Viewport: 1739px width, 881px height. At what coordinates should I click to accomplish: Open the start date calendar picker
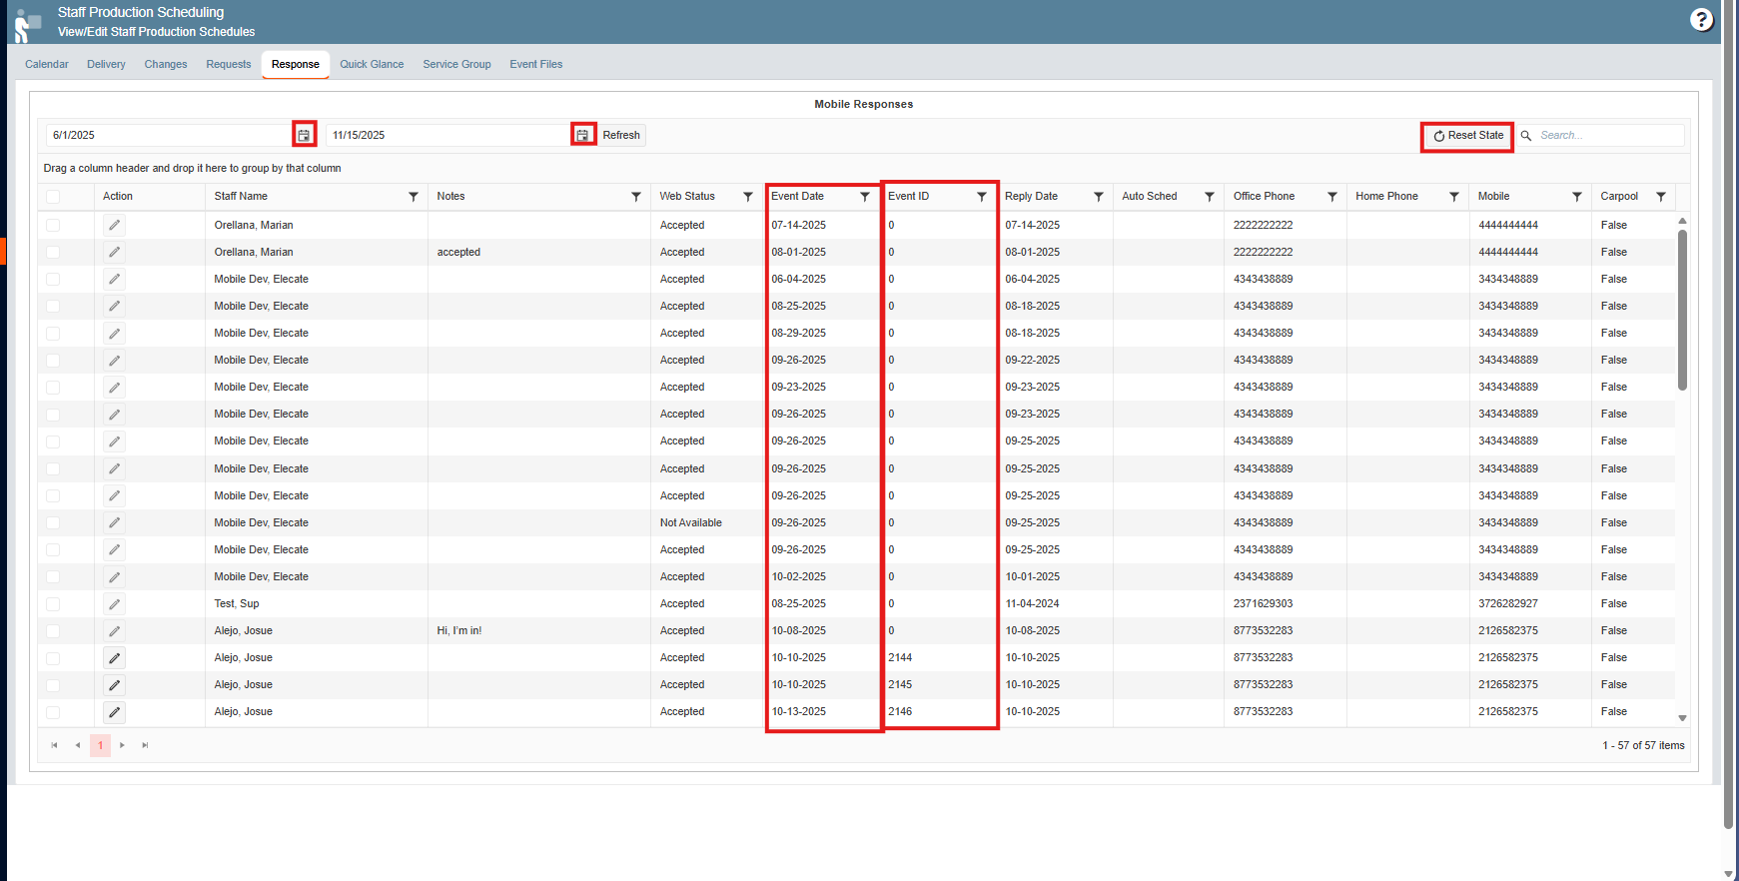pyautogui.click(x=304, y=135)
